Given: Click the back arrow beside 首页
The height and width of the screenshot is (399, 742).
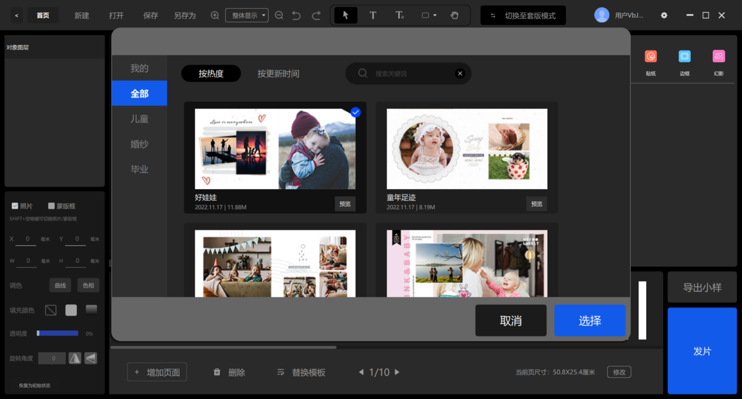Looking at the screenshot, I should coord(17,15).
